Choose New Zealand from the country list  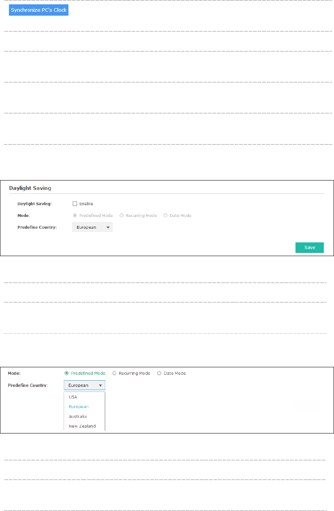[x=82, y=426]
